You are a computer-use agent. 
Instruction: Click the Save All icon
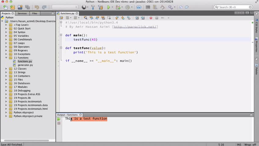pyautogui.click(x=27, y=7)
